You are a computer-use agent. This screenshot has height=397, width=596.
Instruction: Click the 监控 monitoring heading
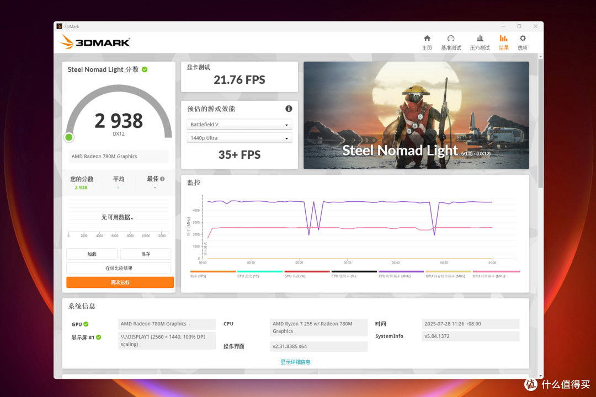[x=194, y=183]
